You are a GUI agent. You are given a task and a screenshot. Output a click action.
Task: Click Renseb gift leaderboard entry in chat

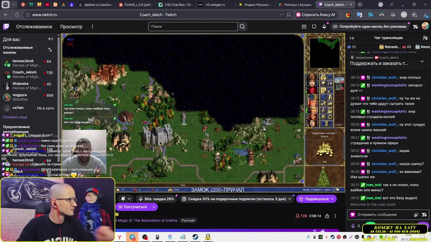pyautogui.click(x=395, y=47)
